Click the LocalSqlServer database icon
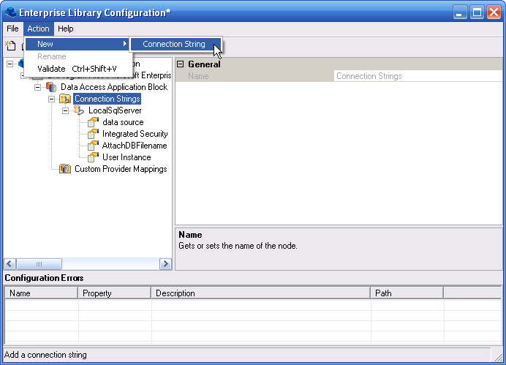This screenshot has width=506, height=365. 78,110
